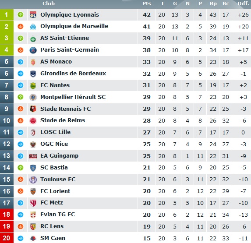Click the Stade Rennais FC crest
251x243 pixels.
pyautogui.click(x=33, y=109)
